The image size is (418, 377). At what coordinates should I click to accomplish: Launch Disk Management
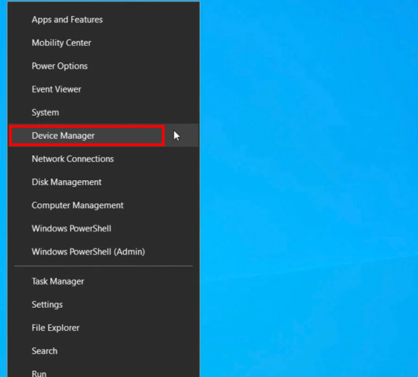pos(67,182)
